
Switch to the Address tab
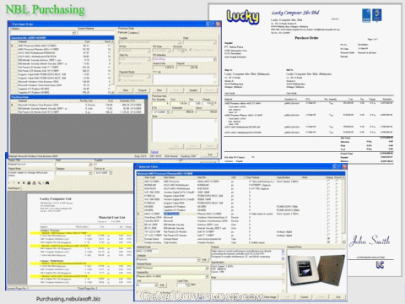134,33
